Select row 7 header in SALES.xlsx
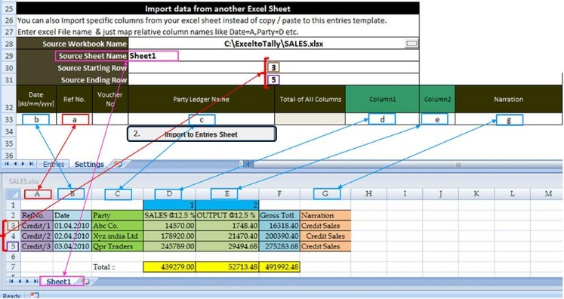The width and height of the screenshot is (564, 299). 14,267
